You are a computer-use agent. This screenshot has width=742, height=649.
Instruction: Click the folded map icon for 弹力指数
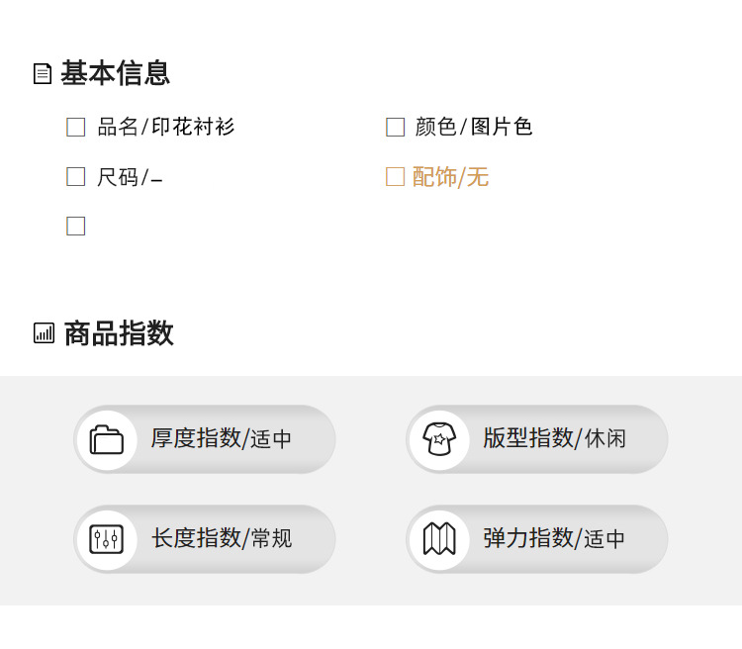click(x=439, y=539)
